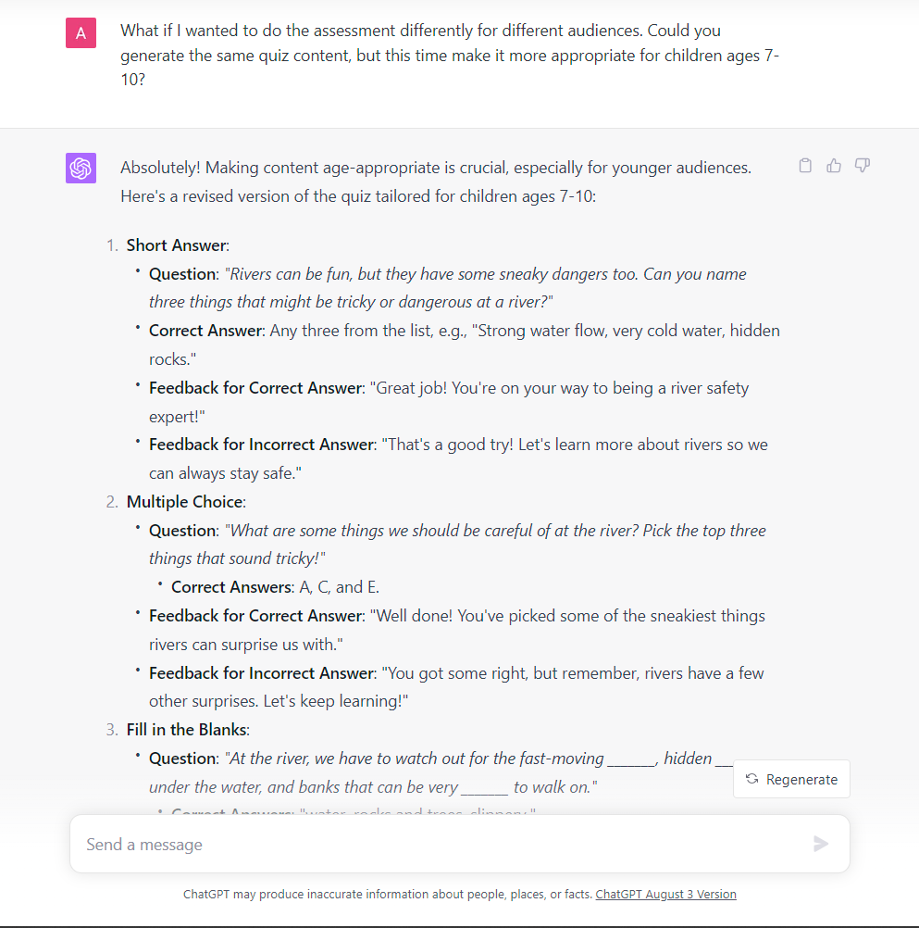Viewport: 919px width, 928px height.
Task: Click the send message arrow icon
Action: (x=820, y=844)
